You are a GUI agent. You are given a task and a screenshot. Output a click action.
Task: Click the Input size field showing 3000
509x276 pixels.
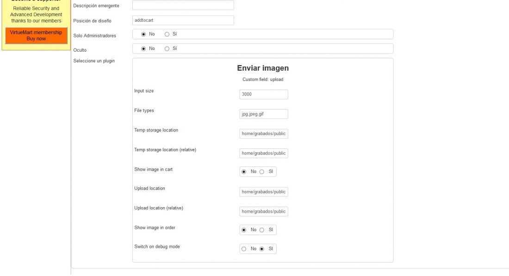[264, 94]
